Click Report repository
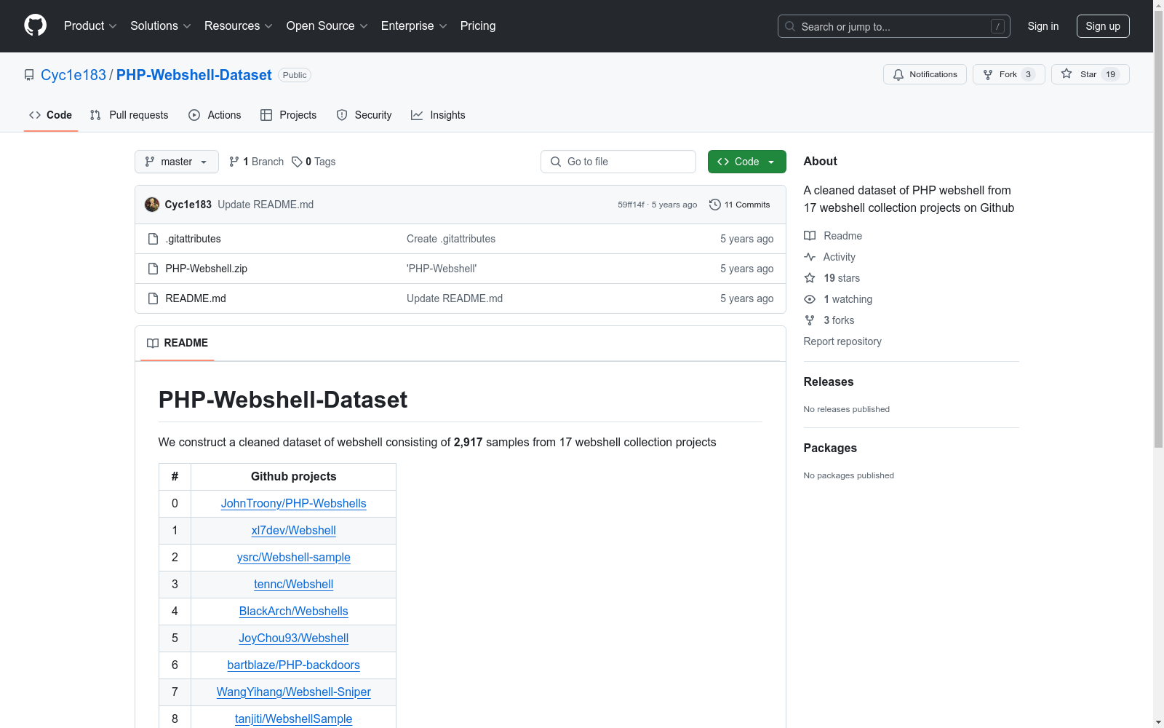The width and height of the screenshot is (1164, 728). click(842, 341)
